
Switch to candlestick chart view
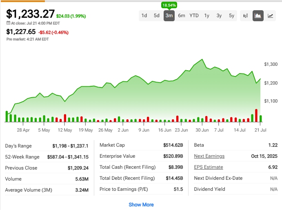(246, 16)
